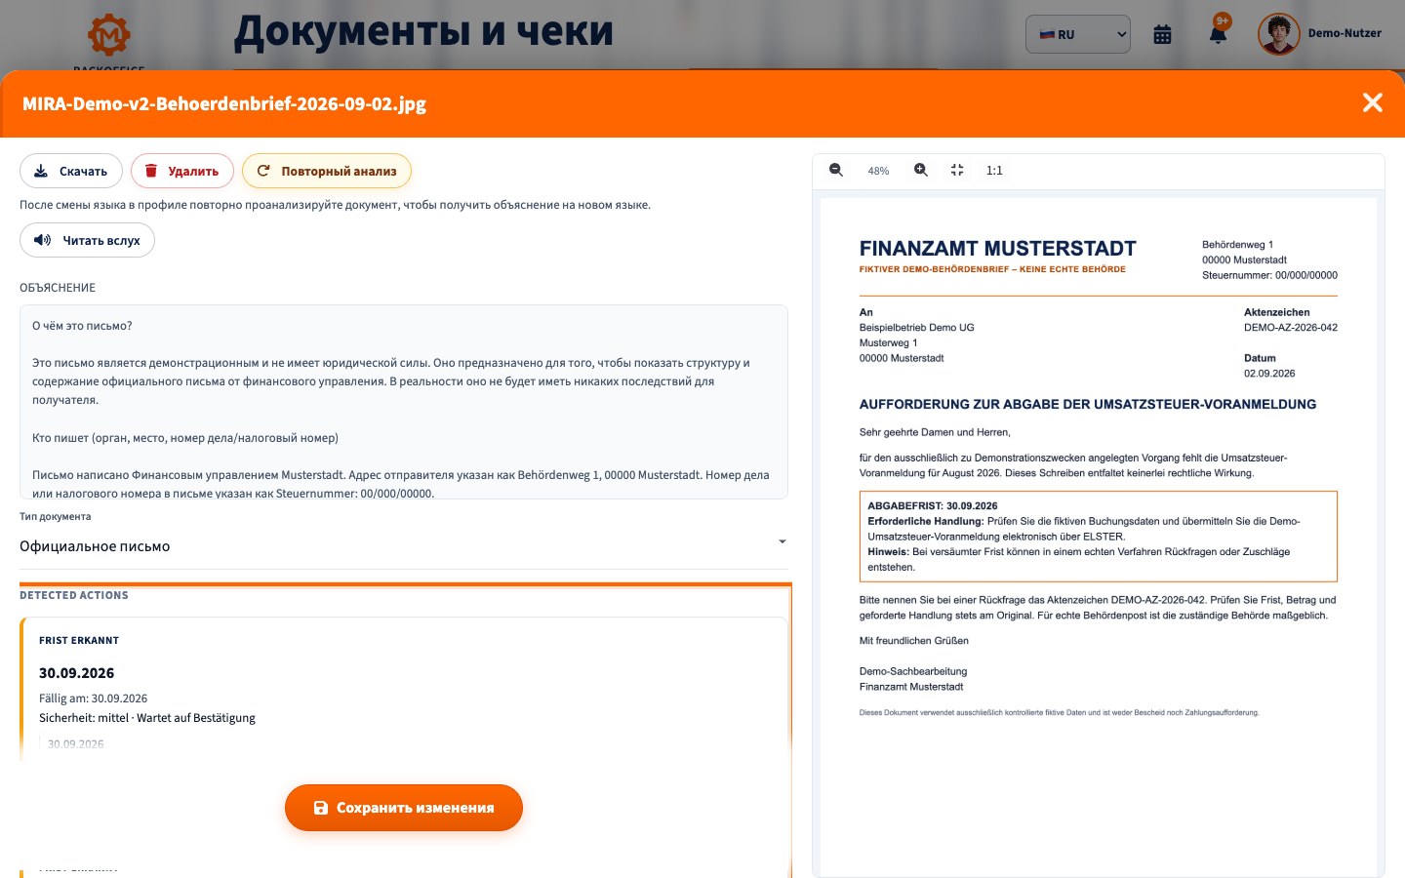Click the Скачать download button

point(71,171)
